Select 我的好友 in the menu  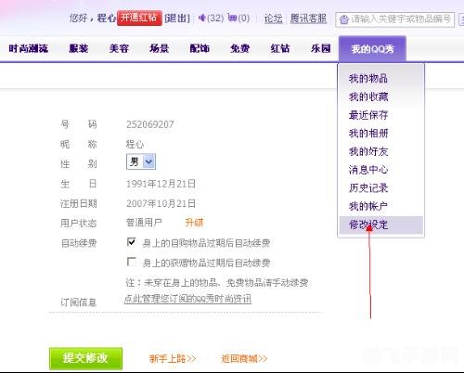click(368, 151)
